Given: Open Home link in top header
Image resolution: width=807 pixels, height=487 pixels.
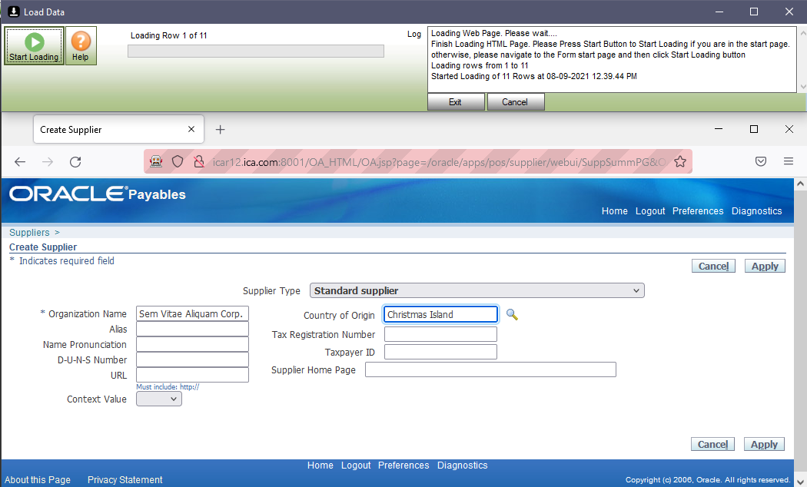Looking at the screenshot, I should [x=615, y=210].
